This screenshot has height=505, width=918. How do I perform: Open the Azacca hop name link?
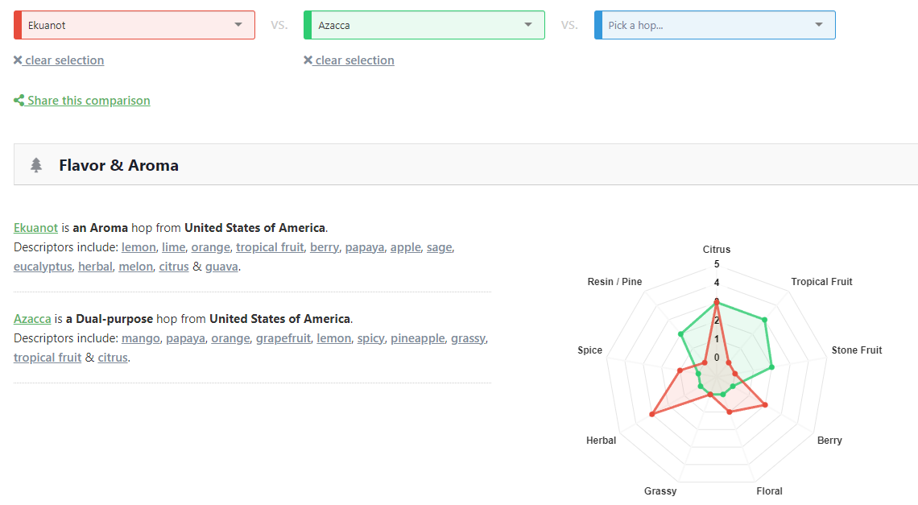[32, 319]
